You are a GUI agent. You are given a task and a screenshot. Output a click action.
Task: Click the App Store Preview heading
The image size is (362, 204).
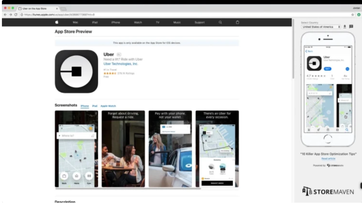(x=73, y=32)
